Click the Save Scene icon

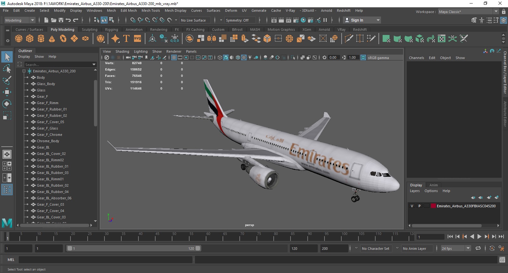[61, 20]
